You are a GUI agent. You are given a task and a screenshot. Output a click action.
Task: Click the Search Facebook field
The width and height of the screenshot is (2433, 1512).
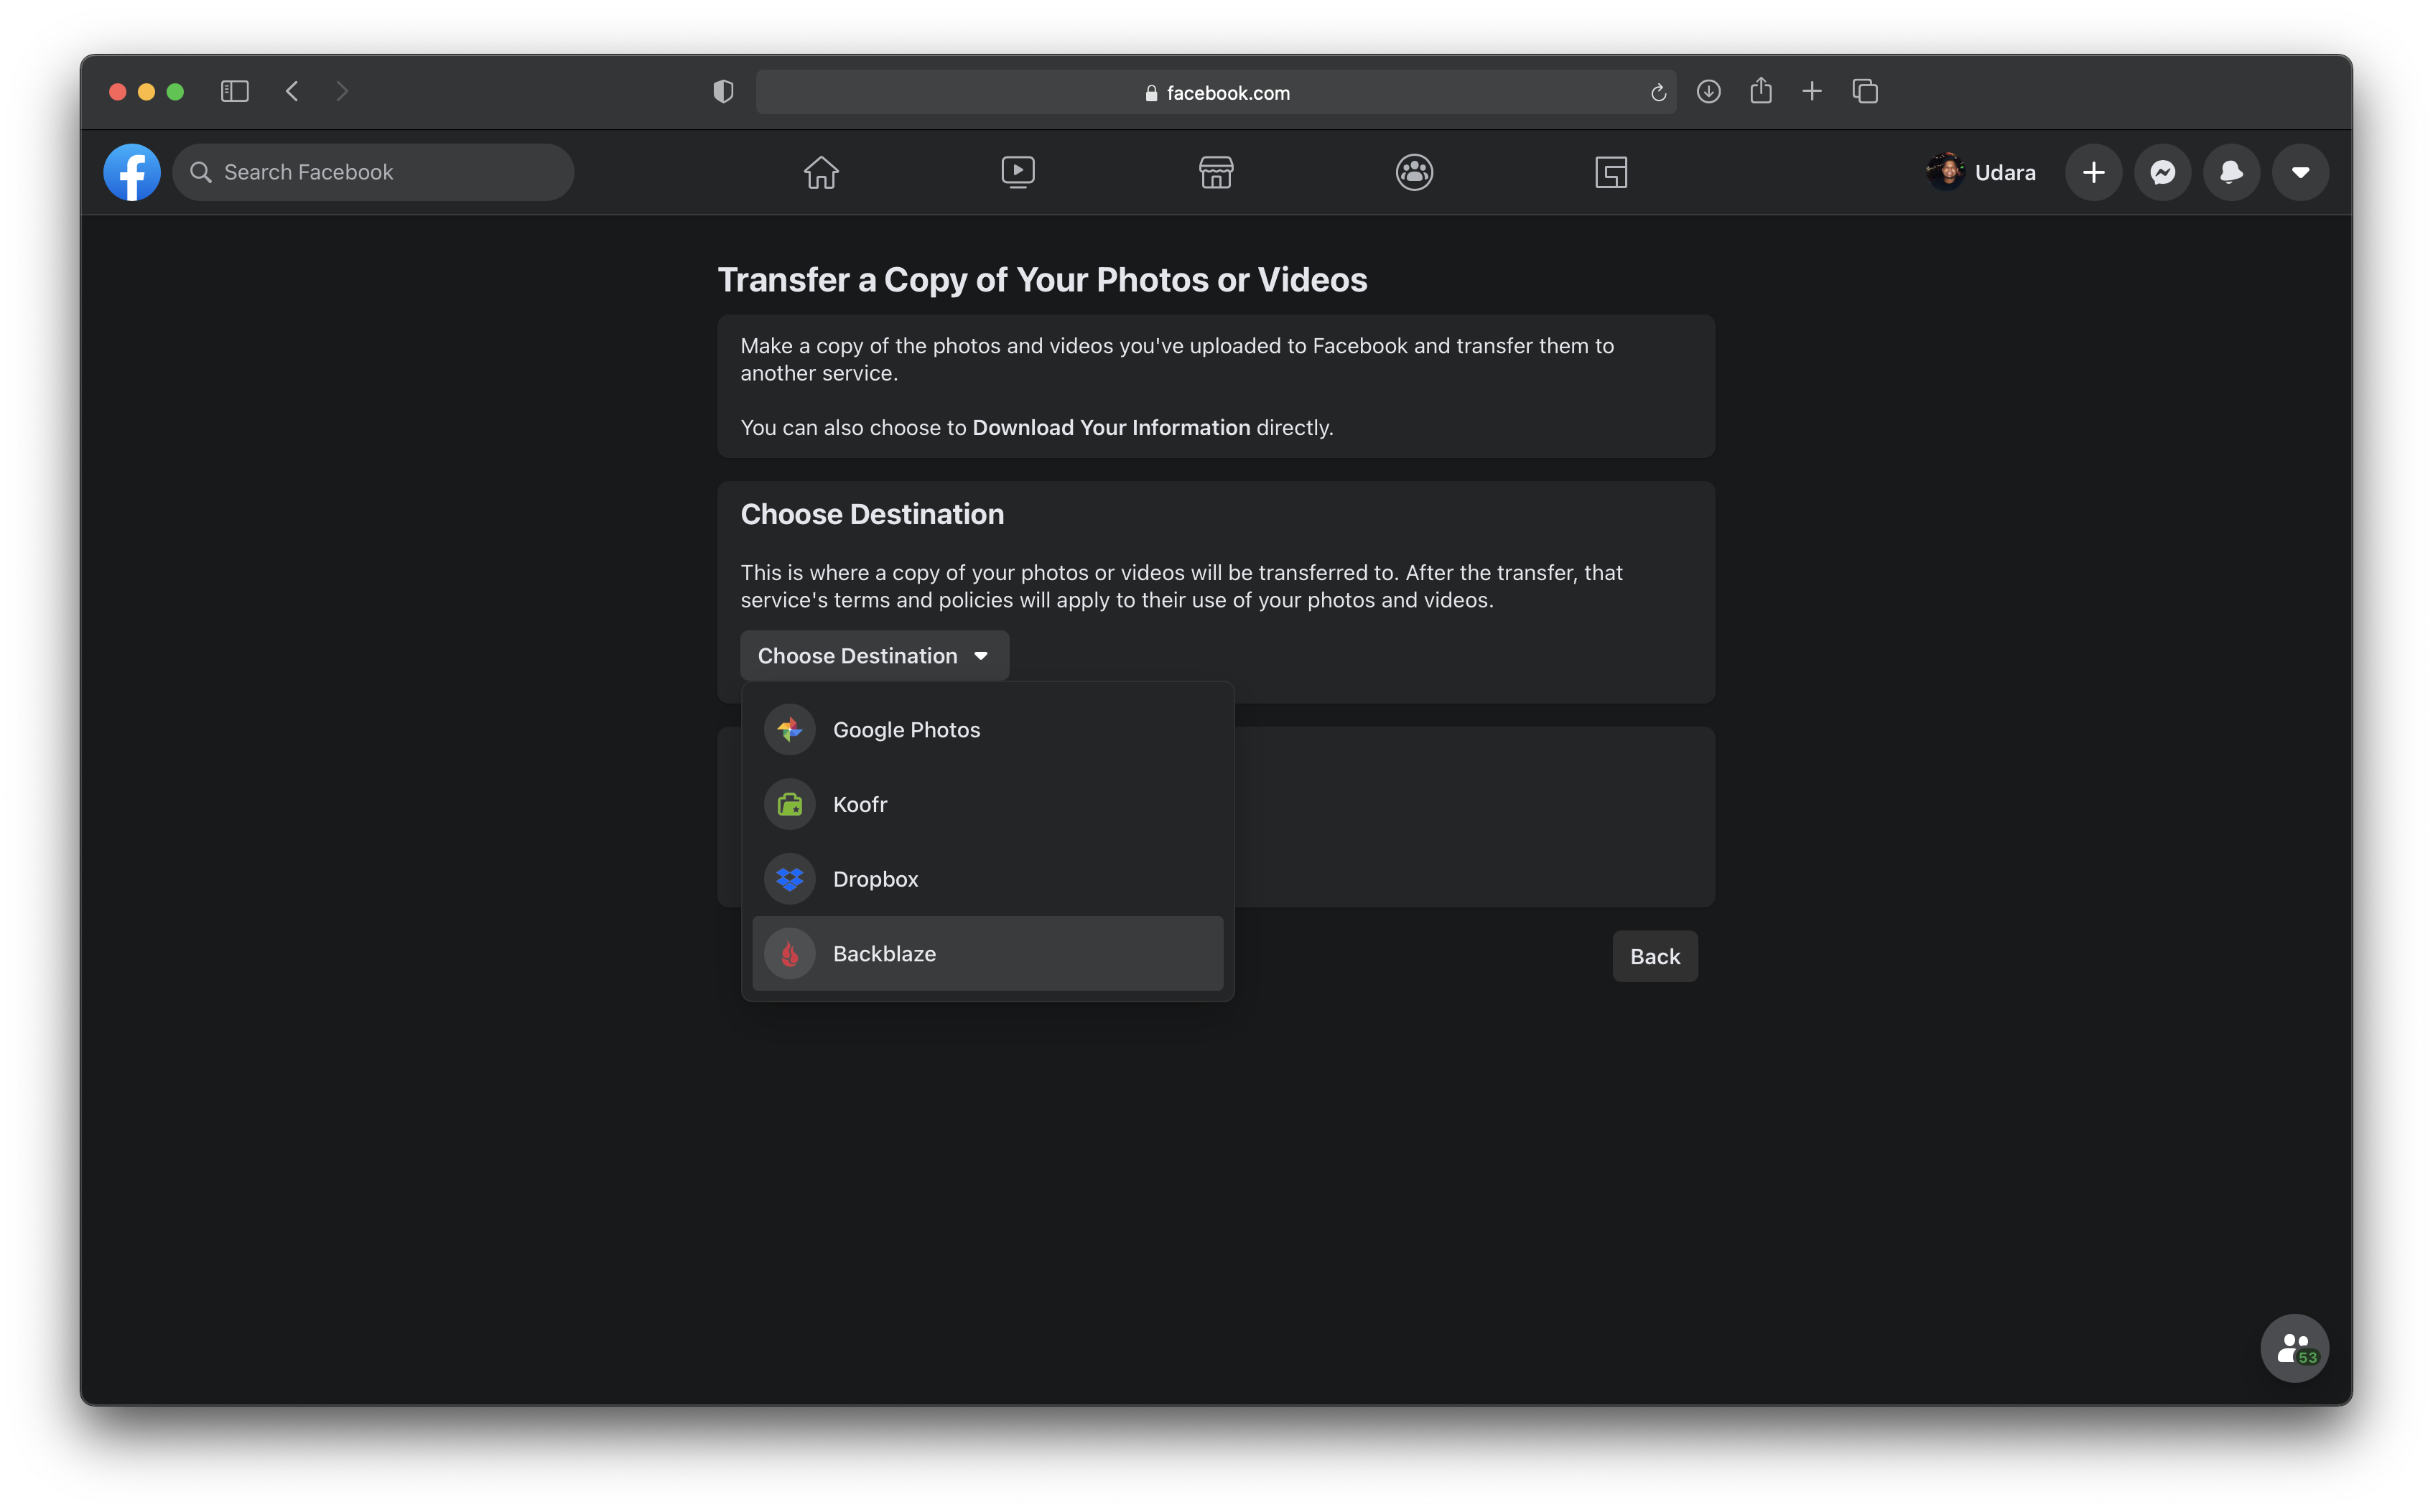[x=373, y=172]
